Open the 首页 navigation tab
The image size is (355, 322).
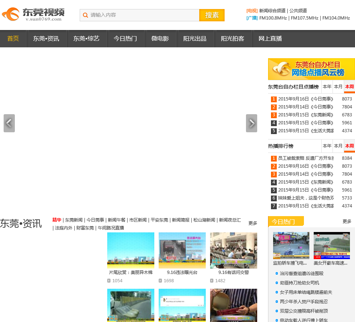tap(13, 39)
